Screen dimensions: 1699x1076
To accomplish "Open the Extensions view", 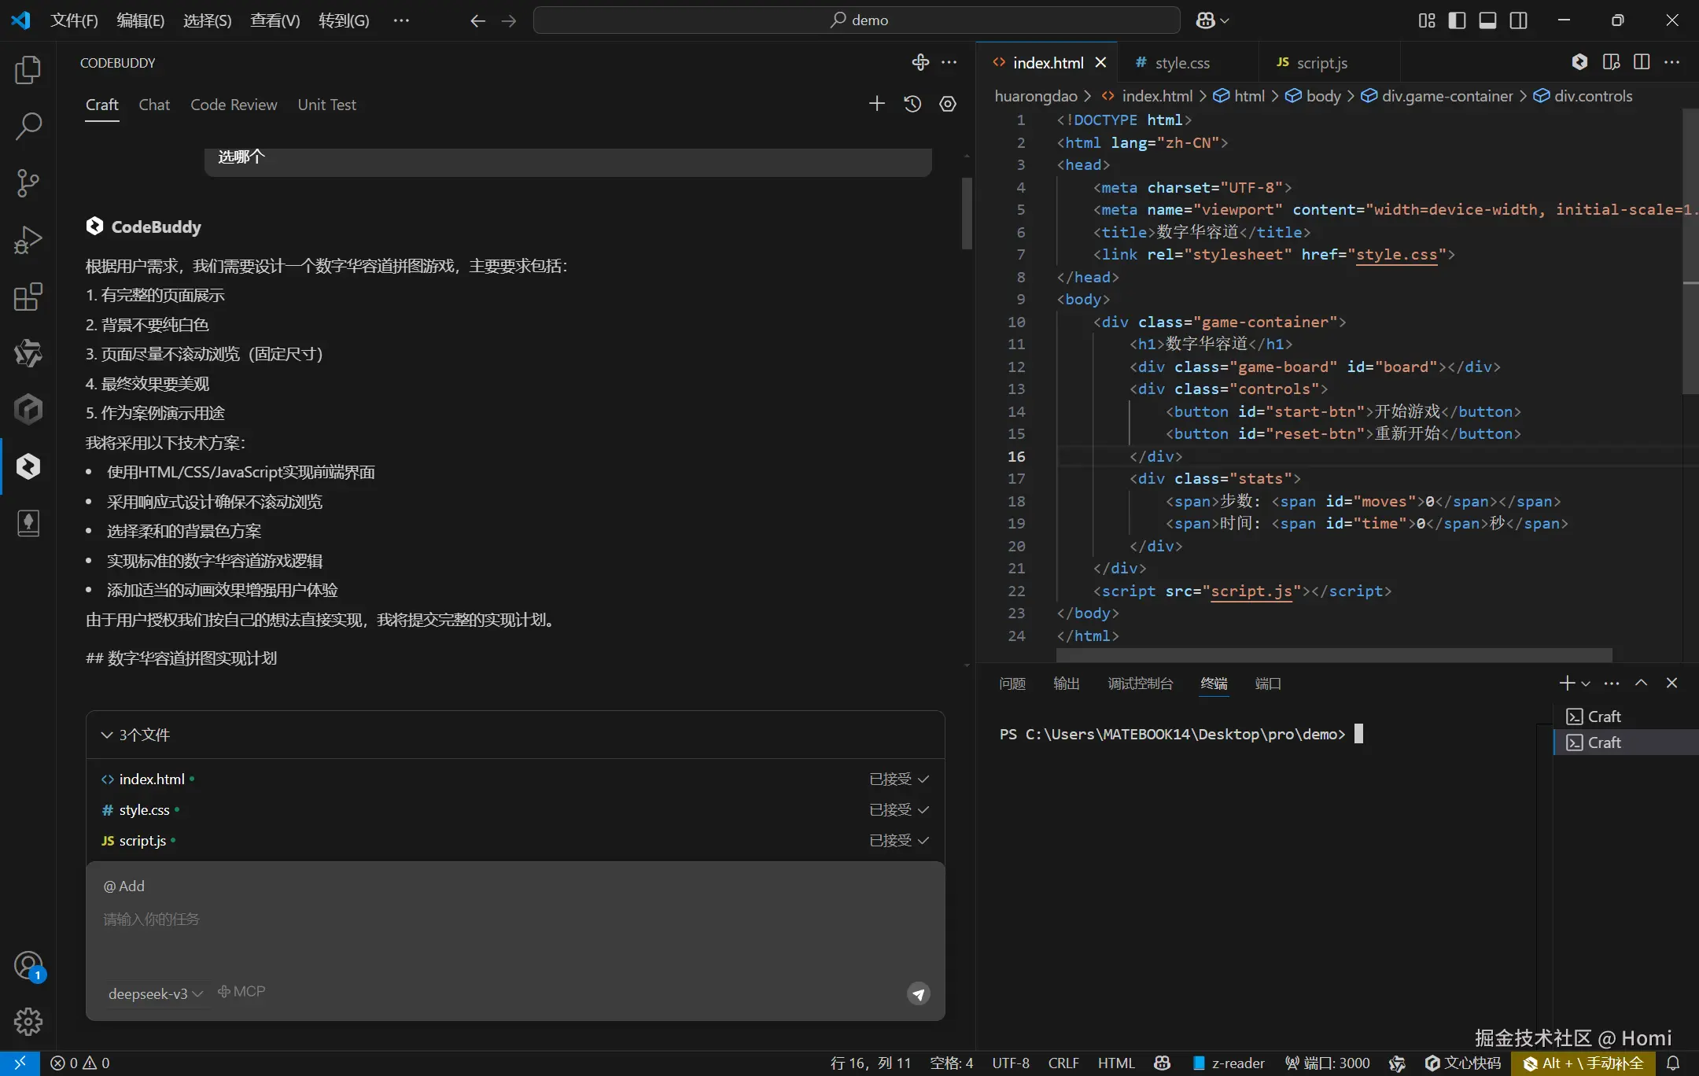I will tap(28, 297).
